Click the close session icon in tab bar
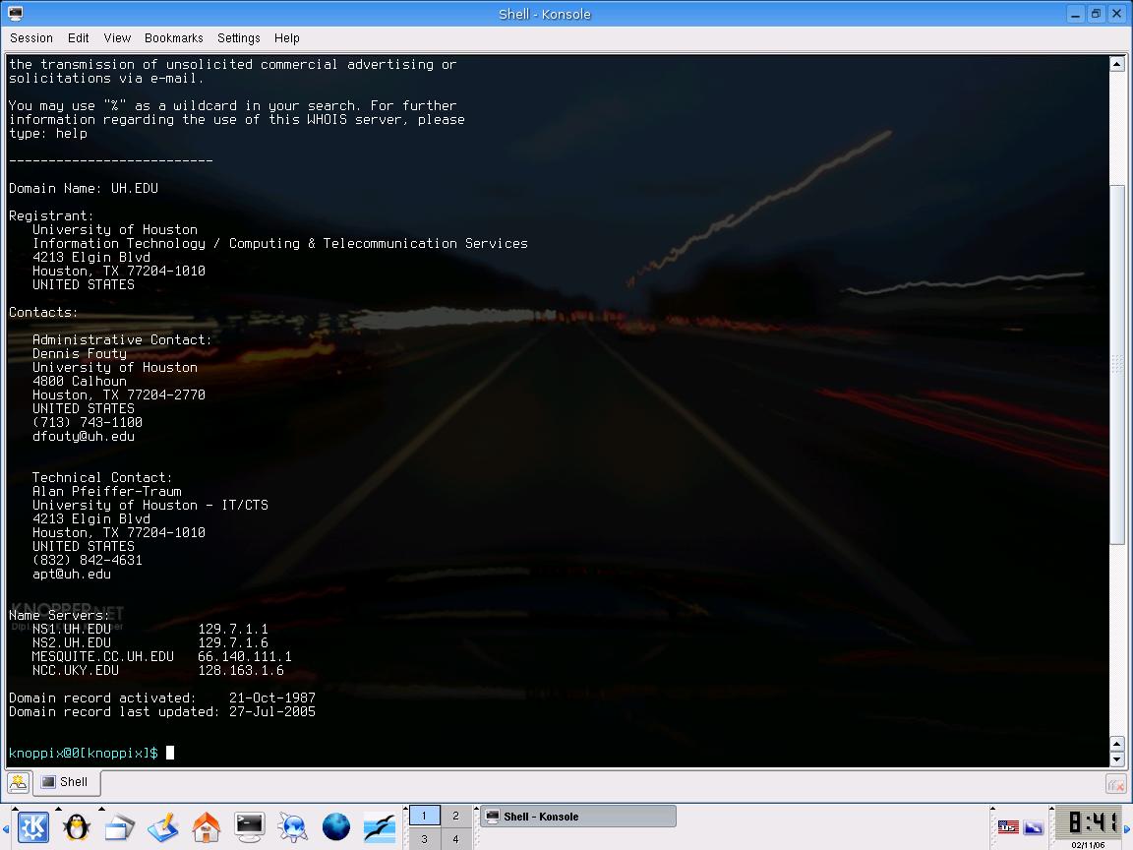 click(x=1115, y=783)
